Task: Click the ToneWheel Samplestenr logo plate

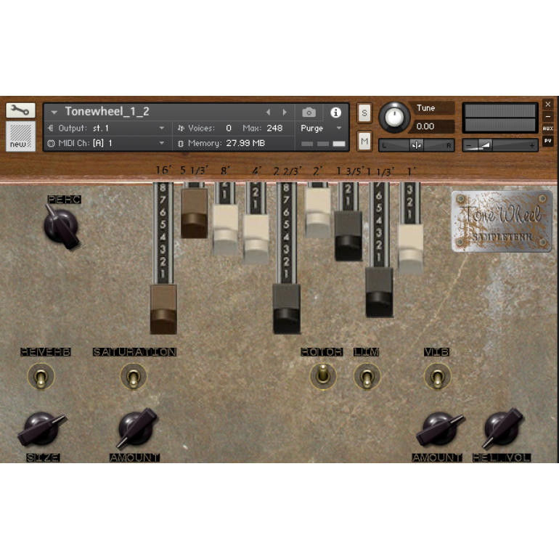Action: [501, 221]
